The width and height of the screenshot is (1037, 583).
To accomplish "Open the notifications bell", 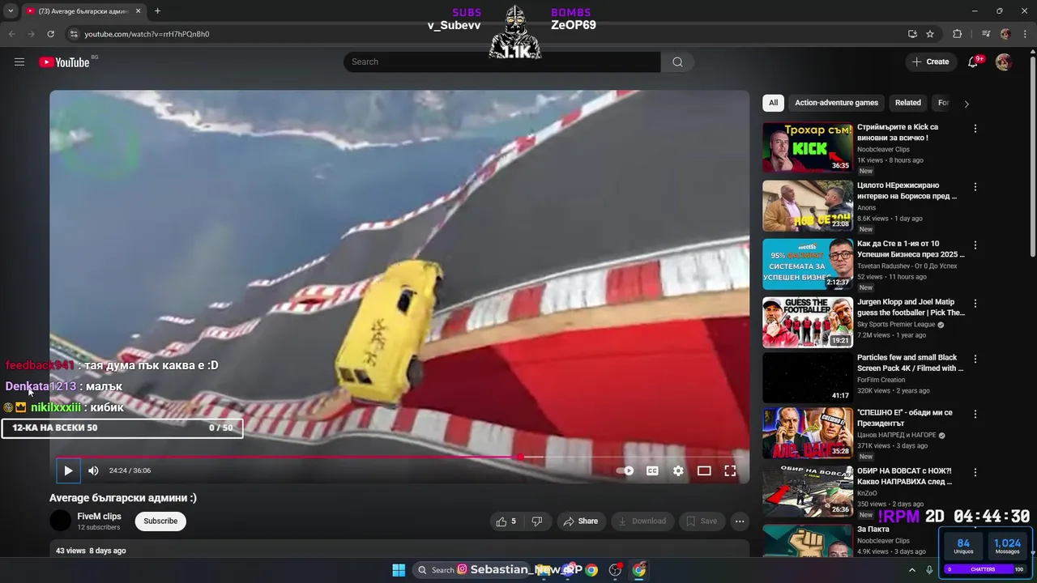I will tap(973, 62).
